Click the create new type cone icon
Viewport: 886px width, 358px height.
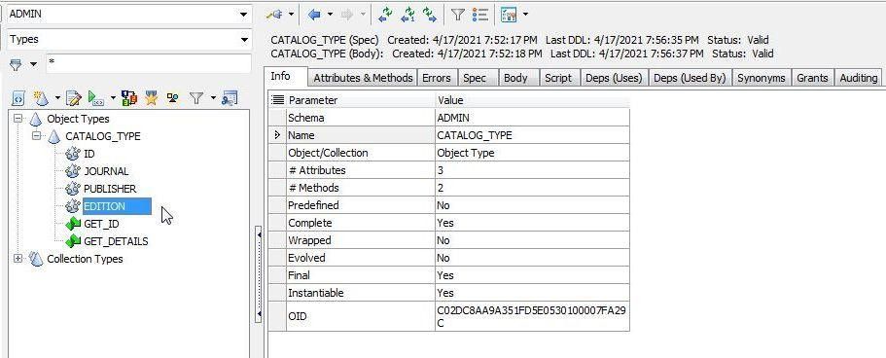[41, 99]
